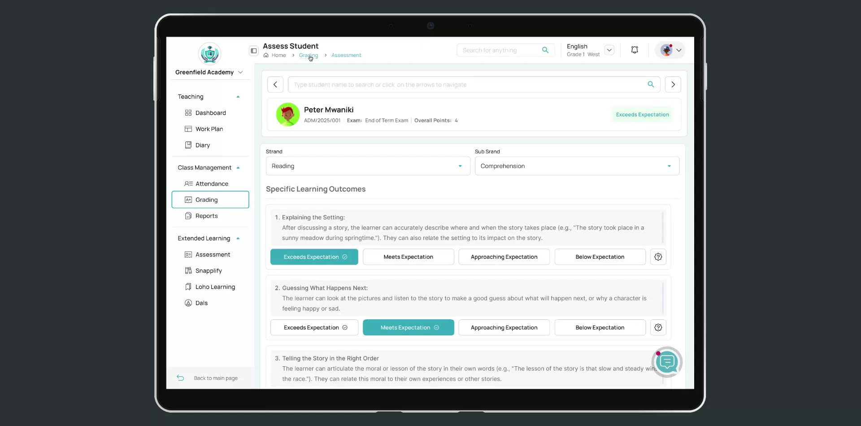Screen dimensions: 861x426
Task: Open the Diary section
Action: point(202,145)
